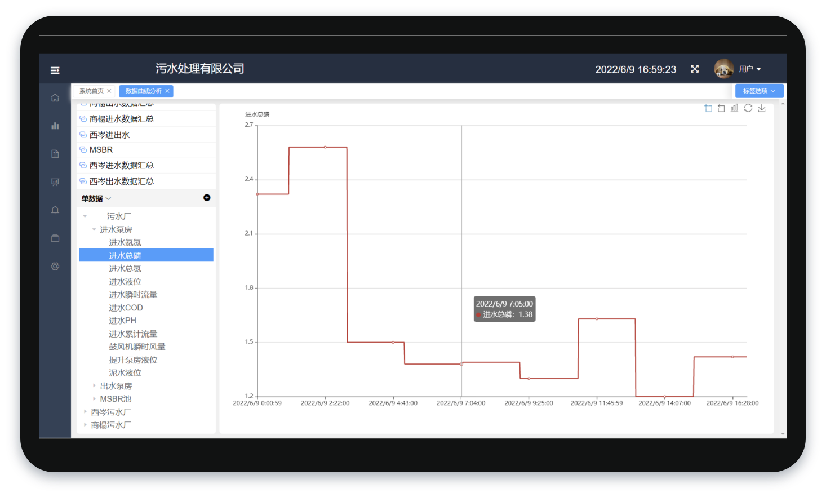Switch chart to bar view icon

734,108
